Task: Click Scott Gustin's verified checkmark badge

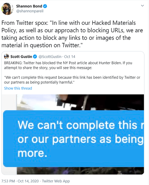Action: click(35, 57)
